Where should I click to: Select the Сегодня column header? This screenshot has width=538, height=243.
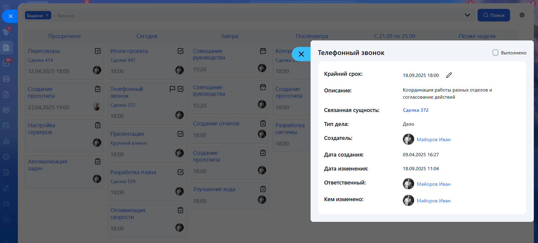point(147,36)
